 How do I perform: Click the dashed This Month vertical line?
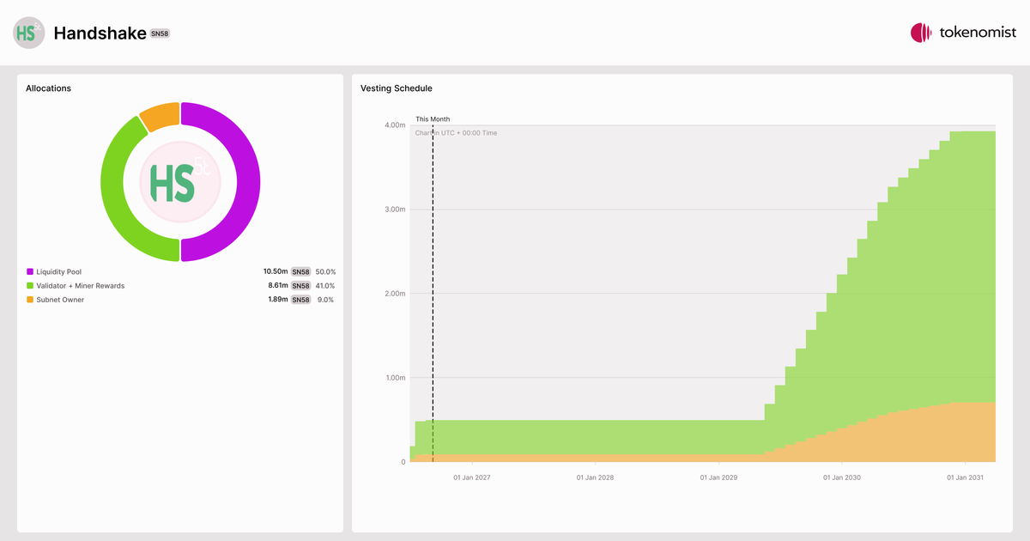click(x=433, y=294)
